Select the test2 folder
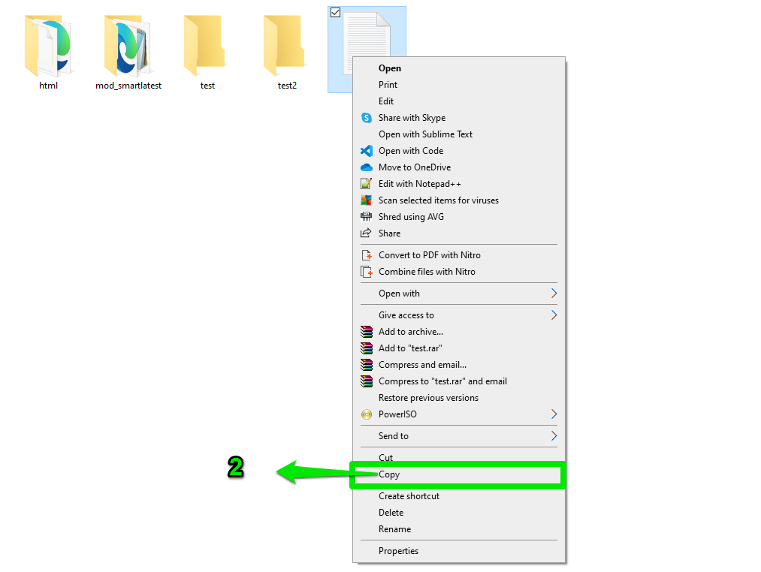This screenshot has height=572, width=761. pos(287,53)
